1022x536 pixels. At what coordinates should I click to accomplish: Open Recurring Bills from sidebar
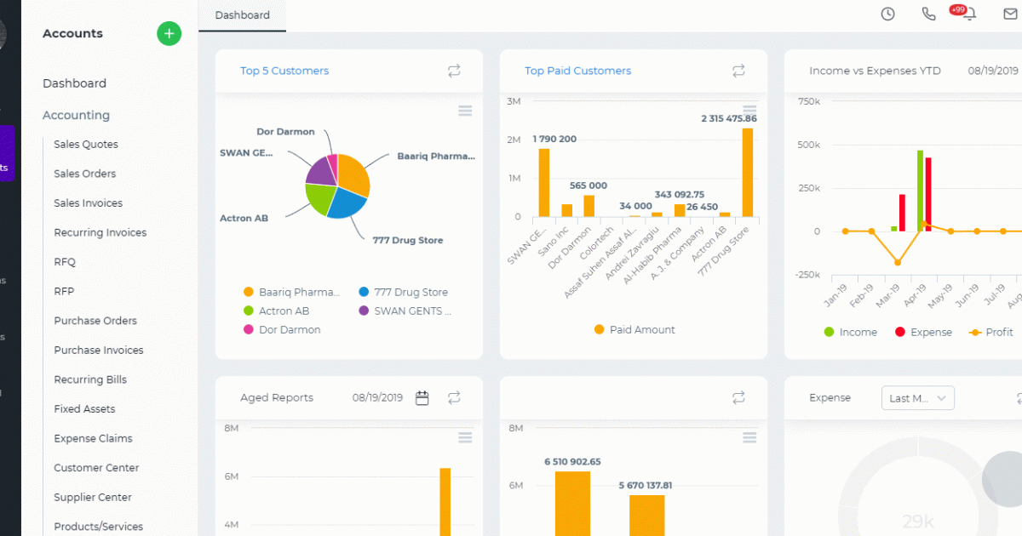[90, 379]
